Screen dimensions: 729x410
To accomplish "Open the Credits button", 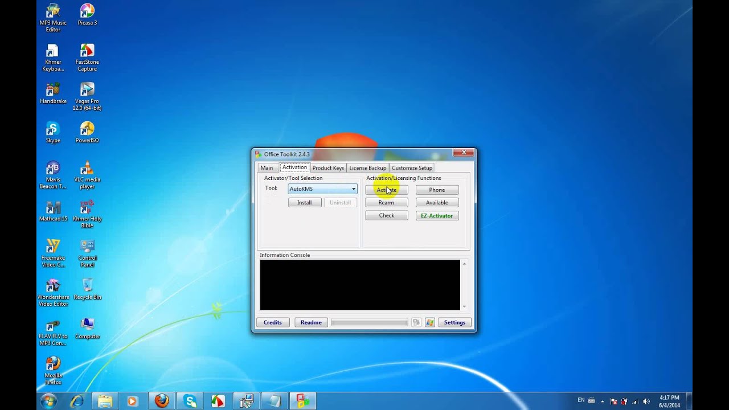I will click(x=273, y=322).
